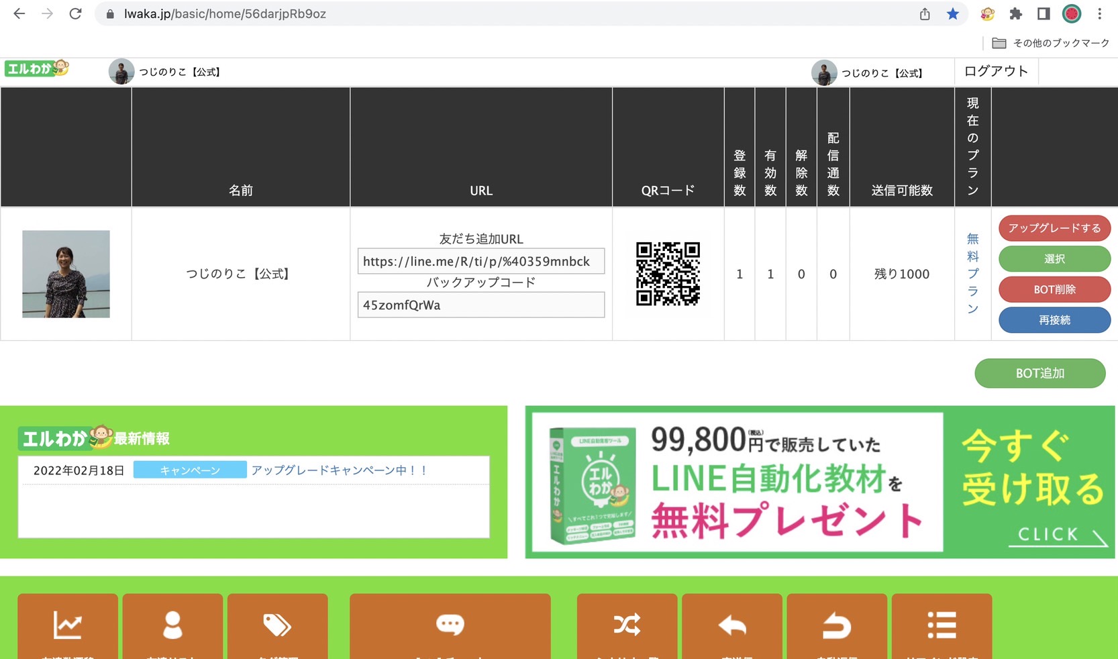Click the 最新情報 heading
Image resolution: width=1118 pixels, height=659 pixels.
[142, 439]
